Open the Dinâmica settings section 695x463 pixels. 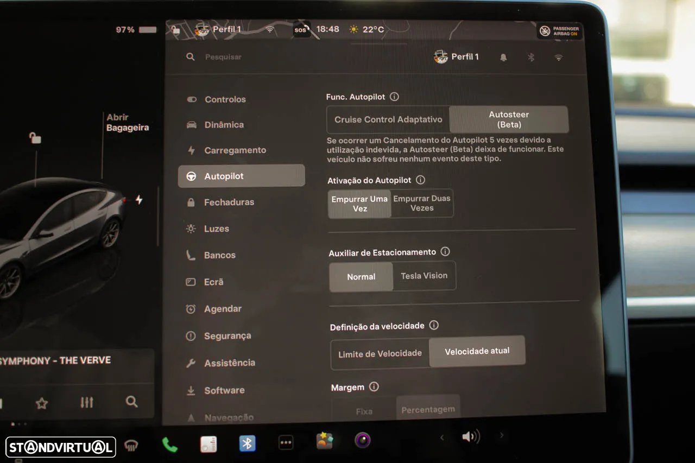[x=215, y=125]
